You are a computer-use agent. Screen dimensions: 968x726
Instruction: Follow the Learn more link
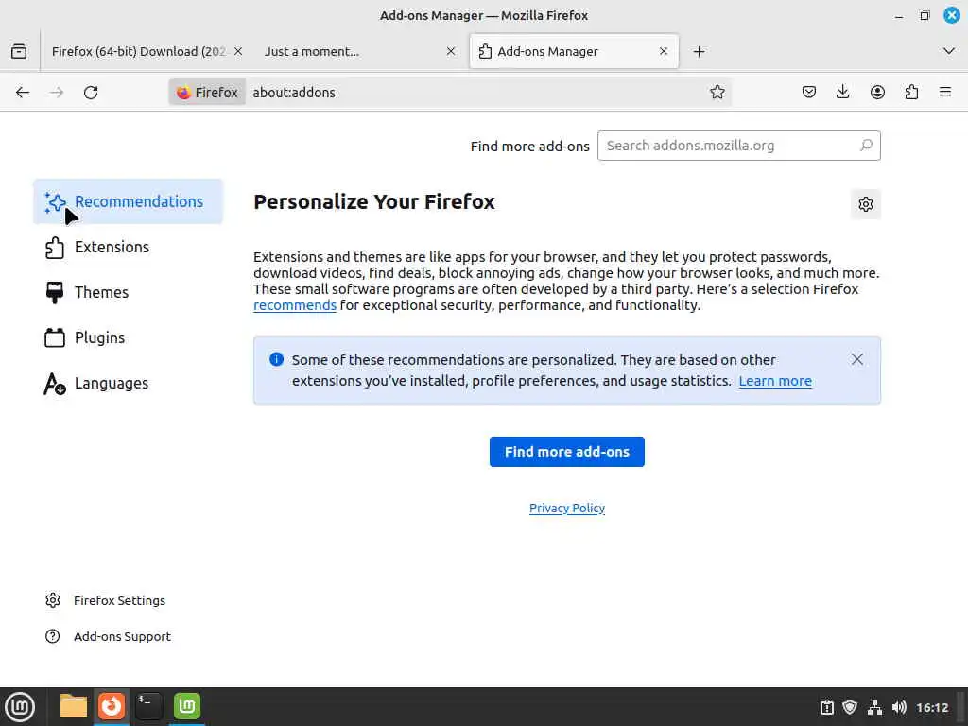(775, 381)
